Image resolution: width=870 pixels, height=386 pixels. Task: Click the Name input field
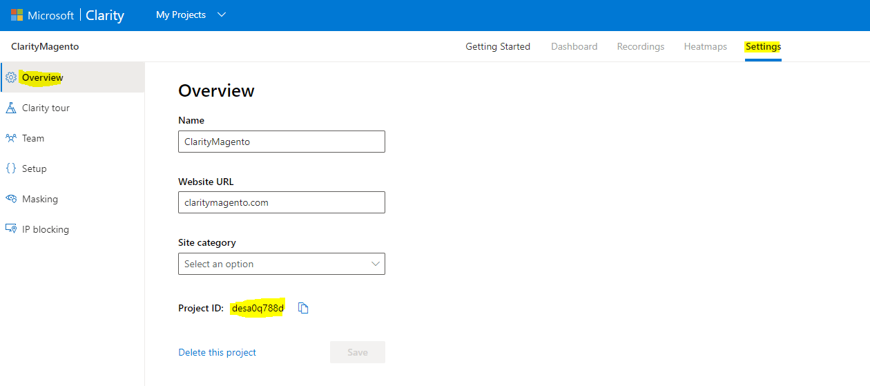[282, 142]
